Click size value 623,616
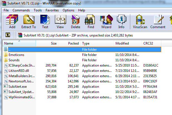The width and height of the screenshot is (172, 115). (51, 87)
